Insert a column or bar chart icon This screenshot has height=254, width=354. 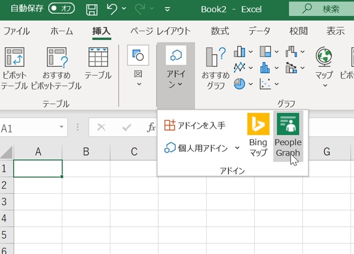coord(239,52)
